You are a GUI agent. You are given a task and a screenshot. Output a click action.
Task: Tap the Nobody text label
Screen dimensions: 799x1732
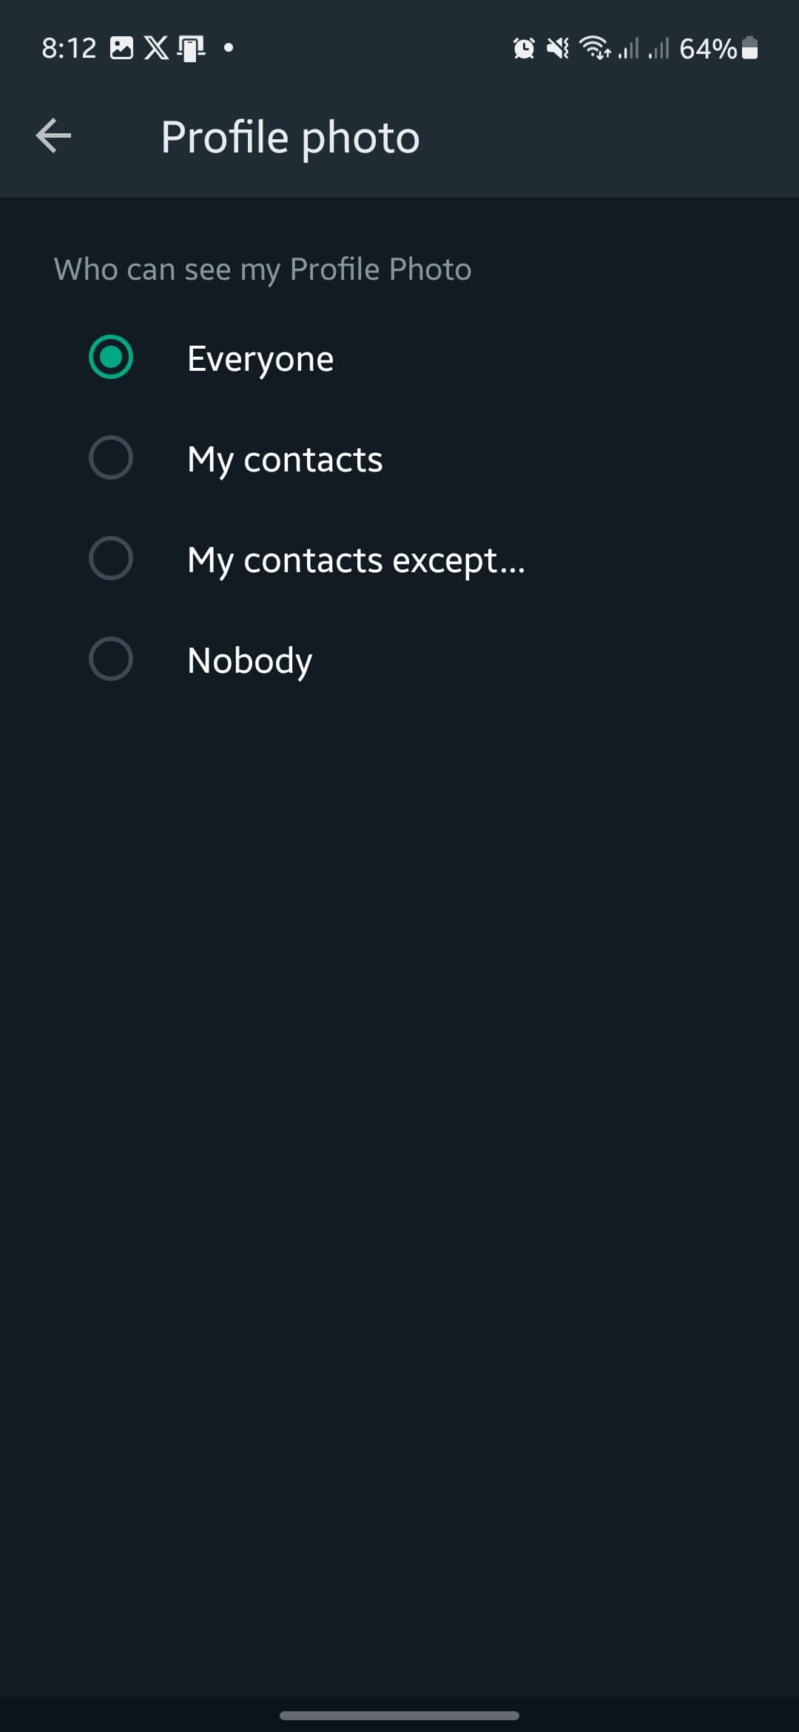click(249, 659)
